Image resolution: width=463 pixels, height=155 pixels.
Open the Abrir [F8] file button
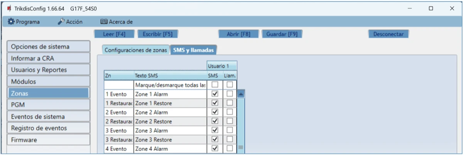coord(238,34)
